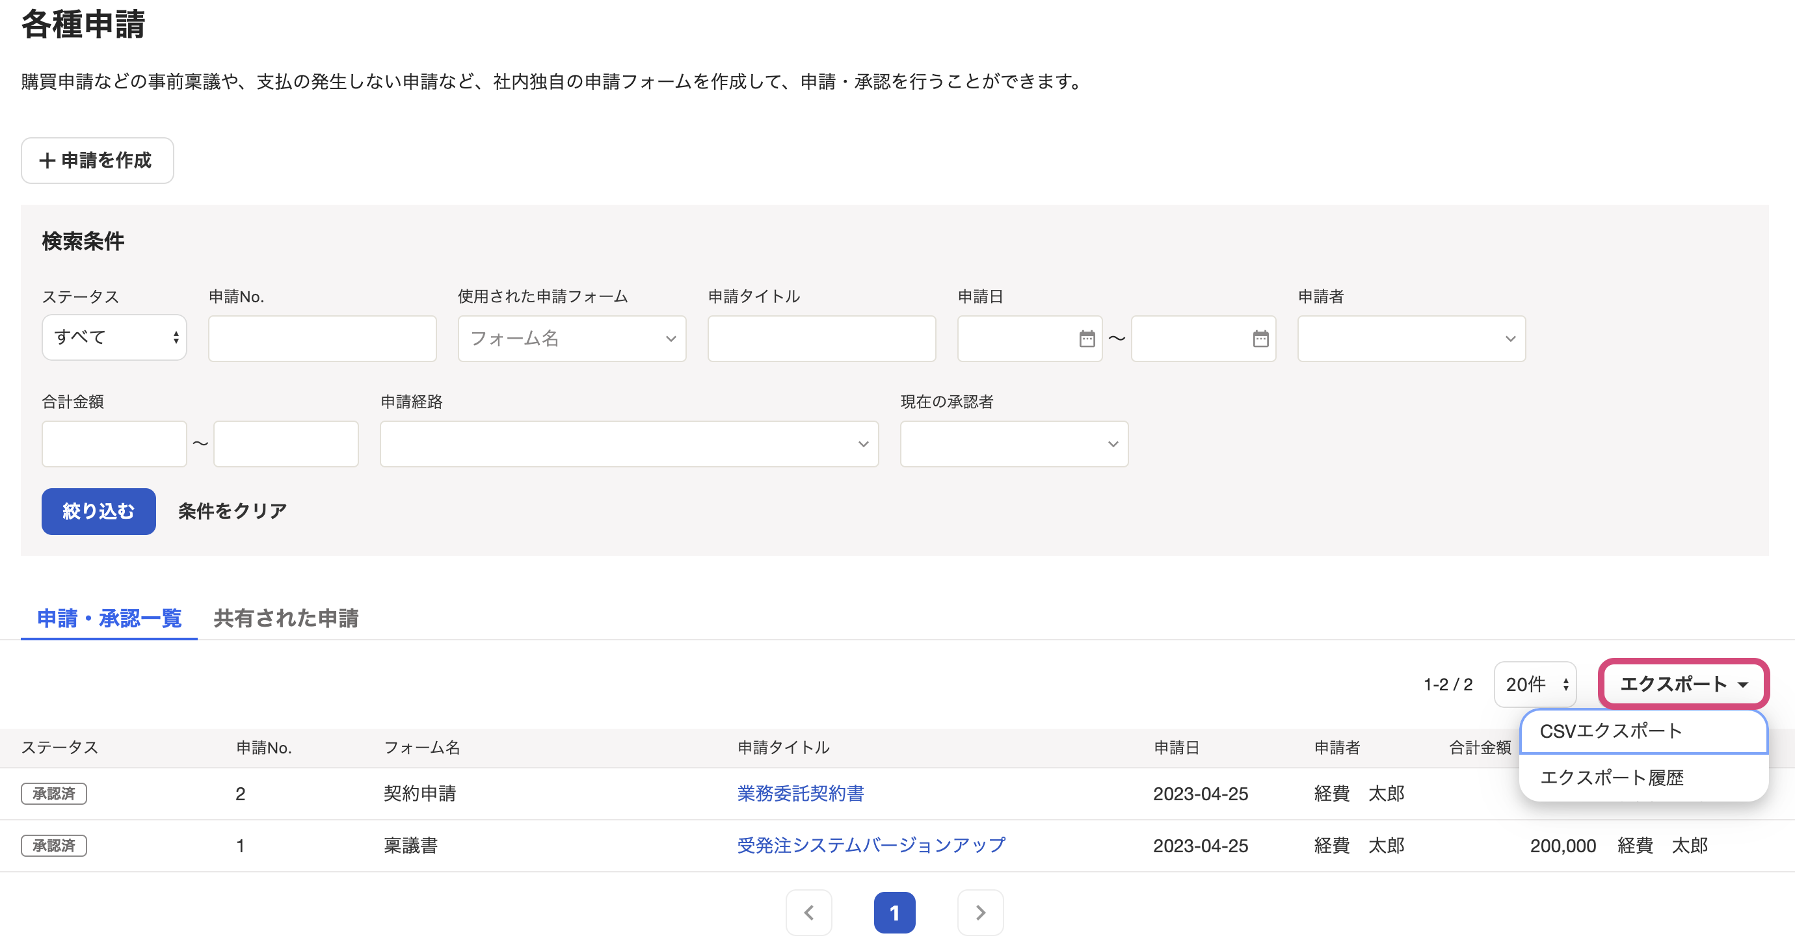Open the end date calendar picker icon

click(1260, 339)
